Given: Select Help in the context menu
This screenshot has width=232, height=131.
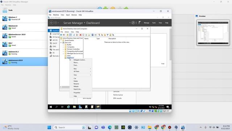Looking at the screenshot, I should pyautogui.click(x=81, y=96).
